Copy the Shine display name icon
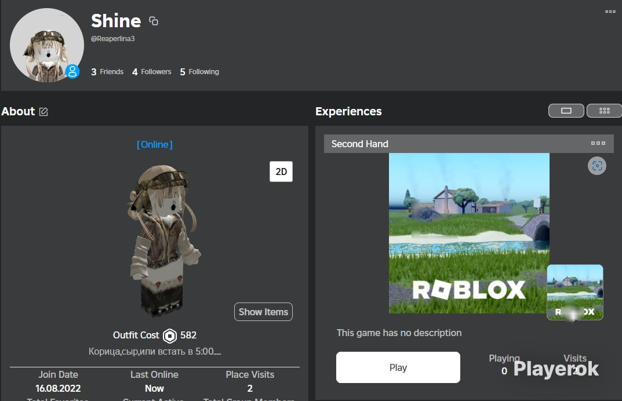The image size is (622, 401). click(x=154, y=21)
